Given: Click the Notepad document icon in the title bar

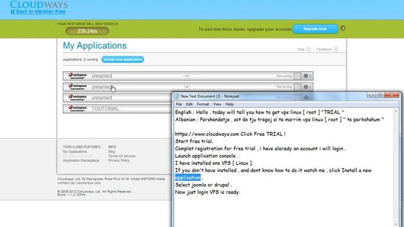Looking at the screenshot, I should coord(177,96).
